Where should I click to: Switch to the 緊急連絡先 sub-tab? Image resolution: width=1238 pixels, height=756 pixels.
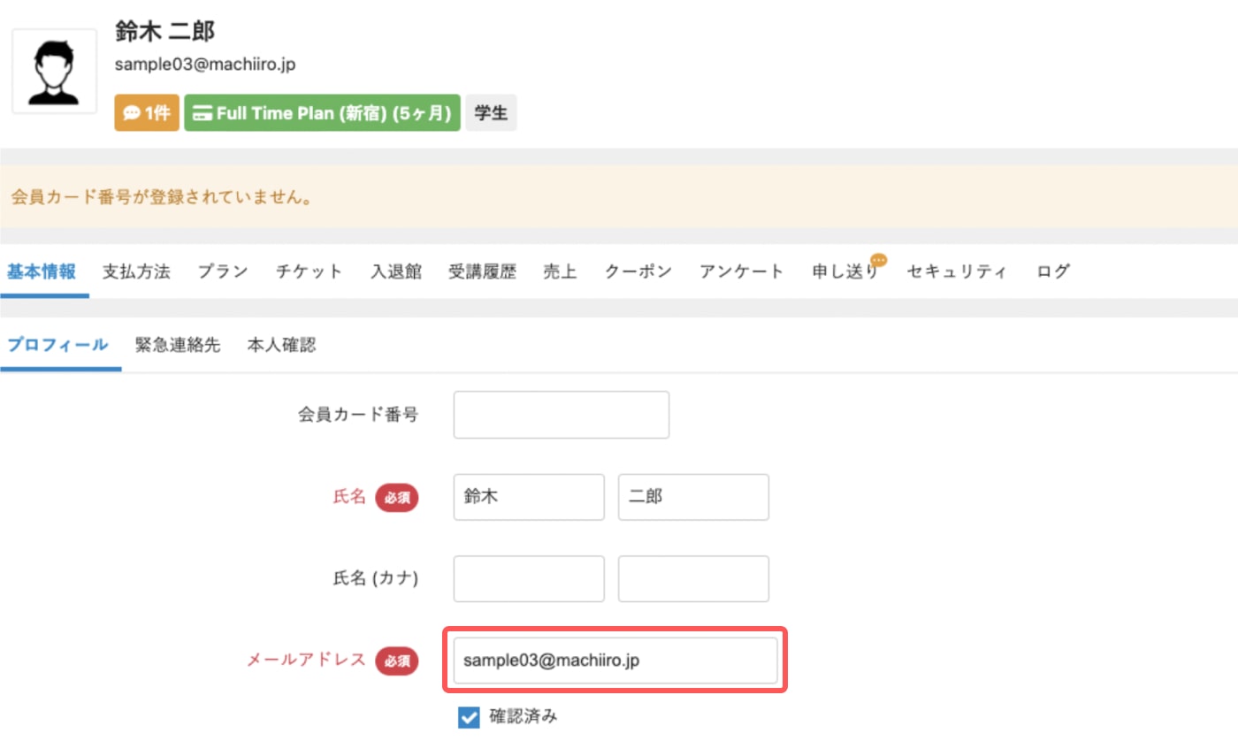(178, 345)
